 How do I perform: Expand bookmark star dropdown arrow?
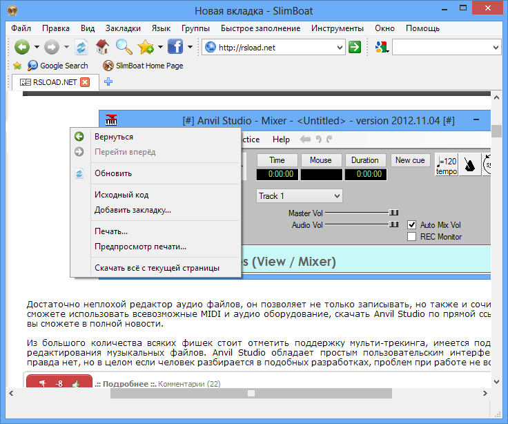click(160, 48)
